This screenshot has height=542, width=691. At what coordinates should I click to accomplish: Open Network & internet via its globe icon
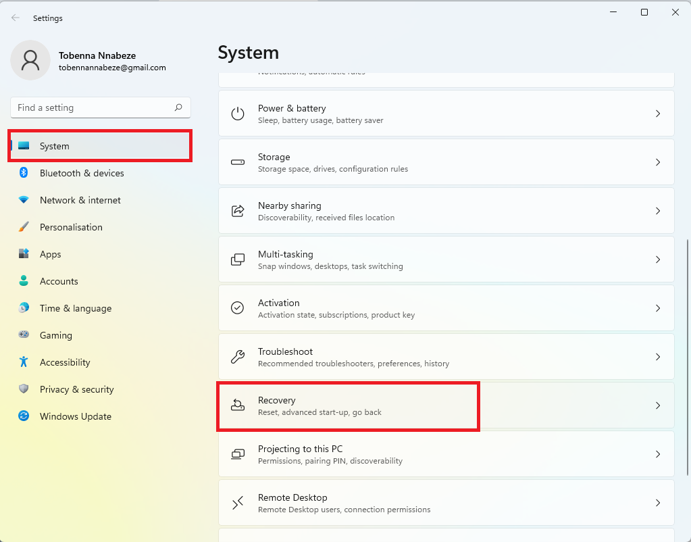pos(24,200)
